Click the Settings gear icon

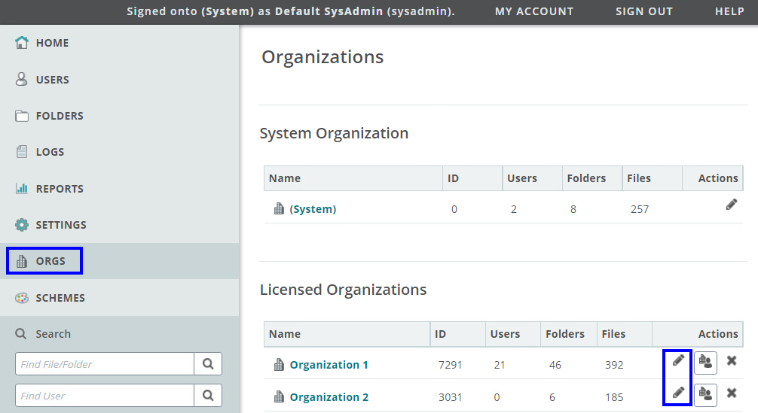(x=22, y=225)
